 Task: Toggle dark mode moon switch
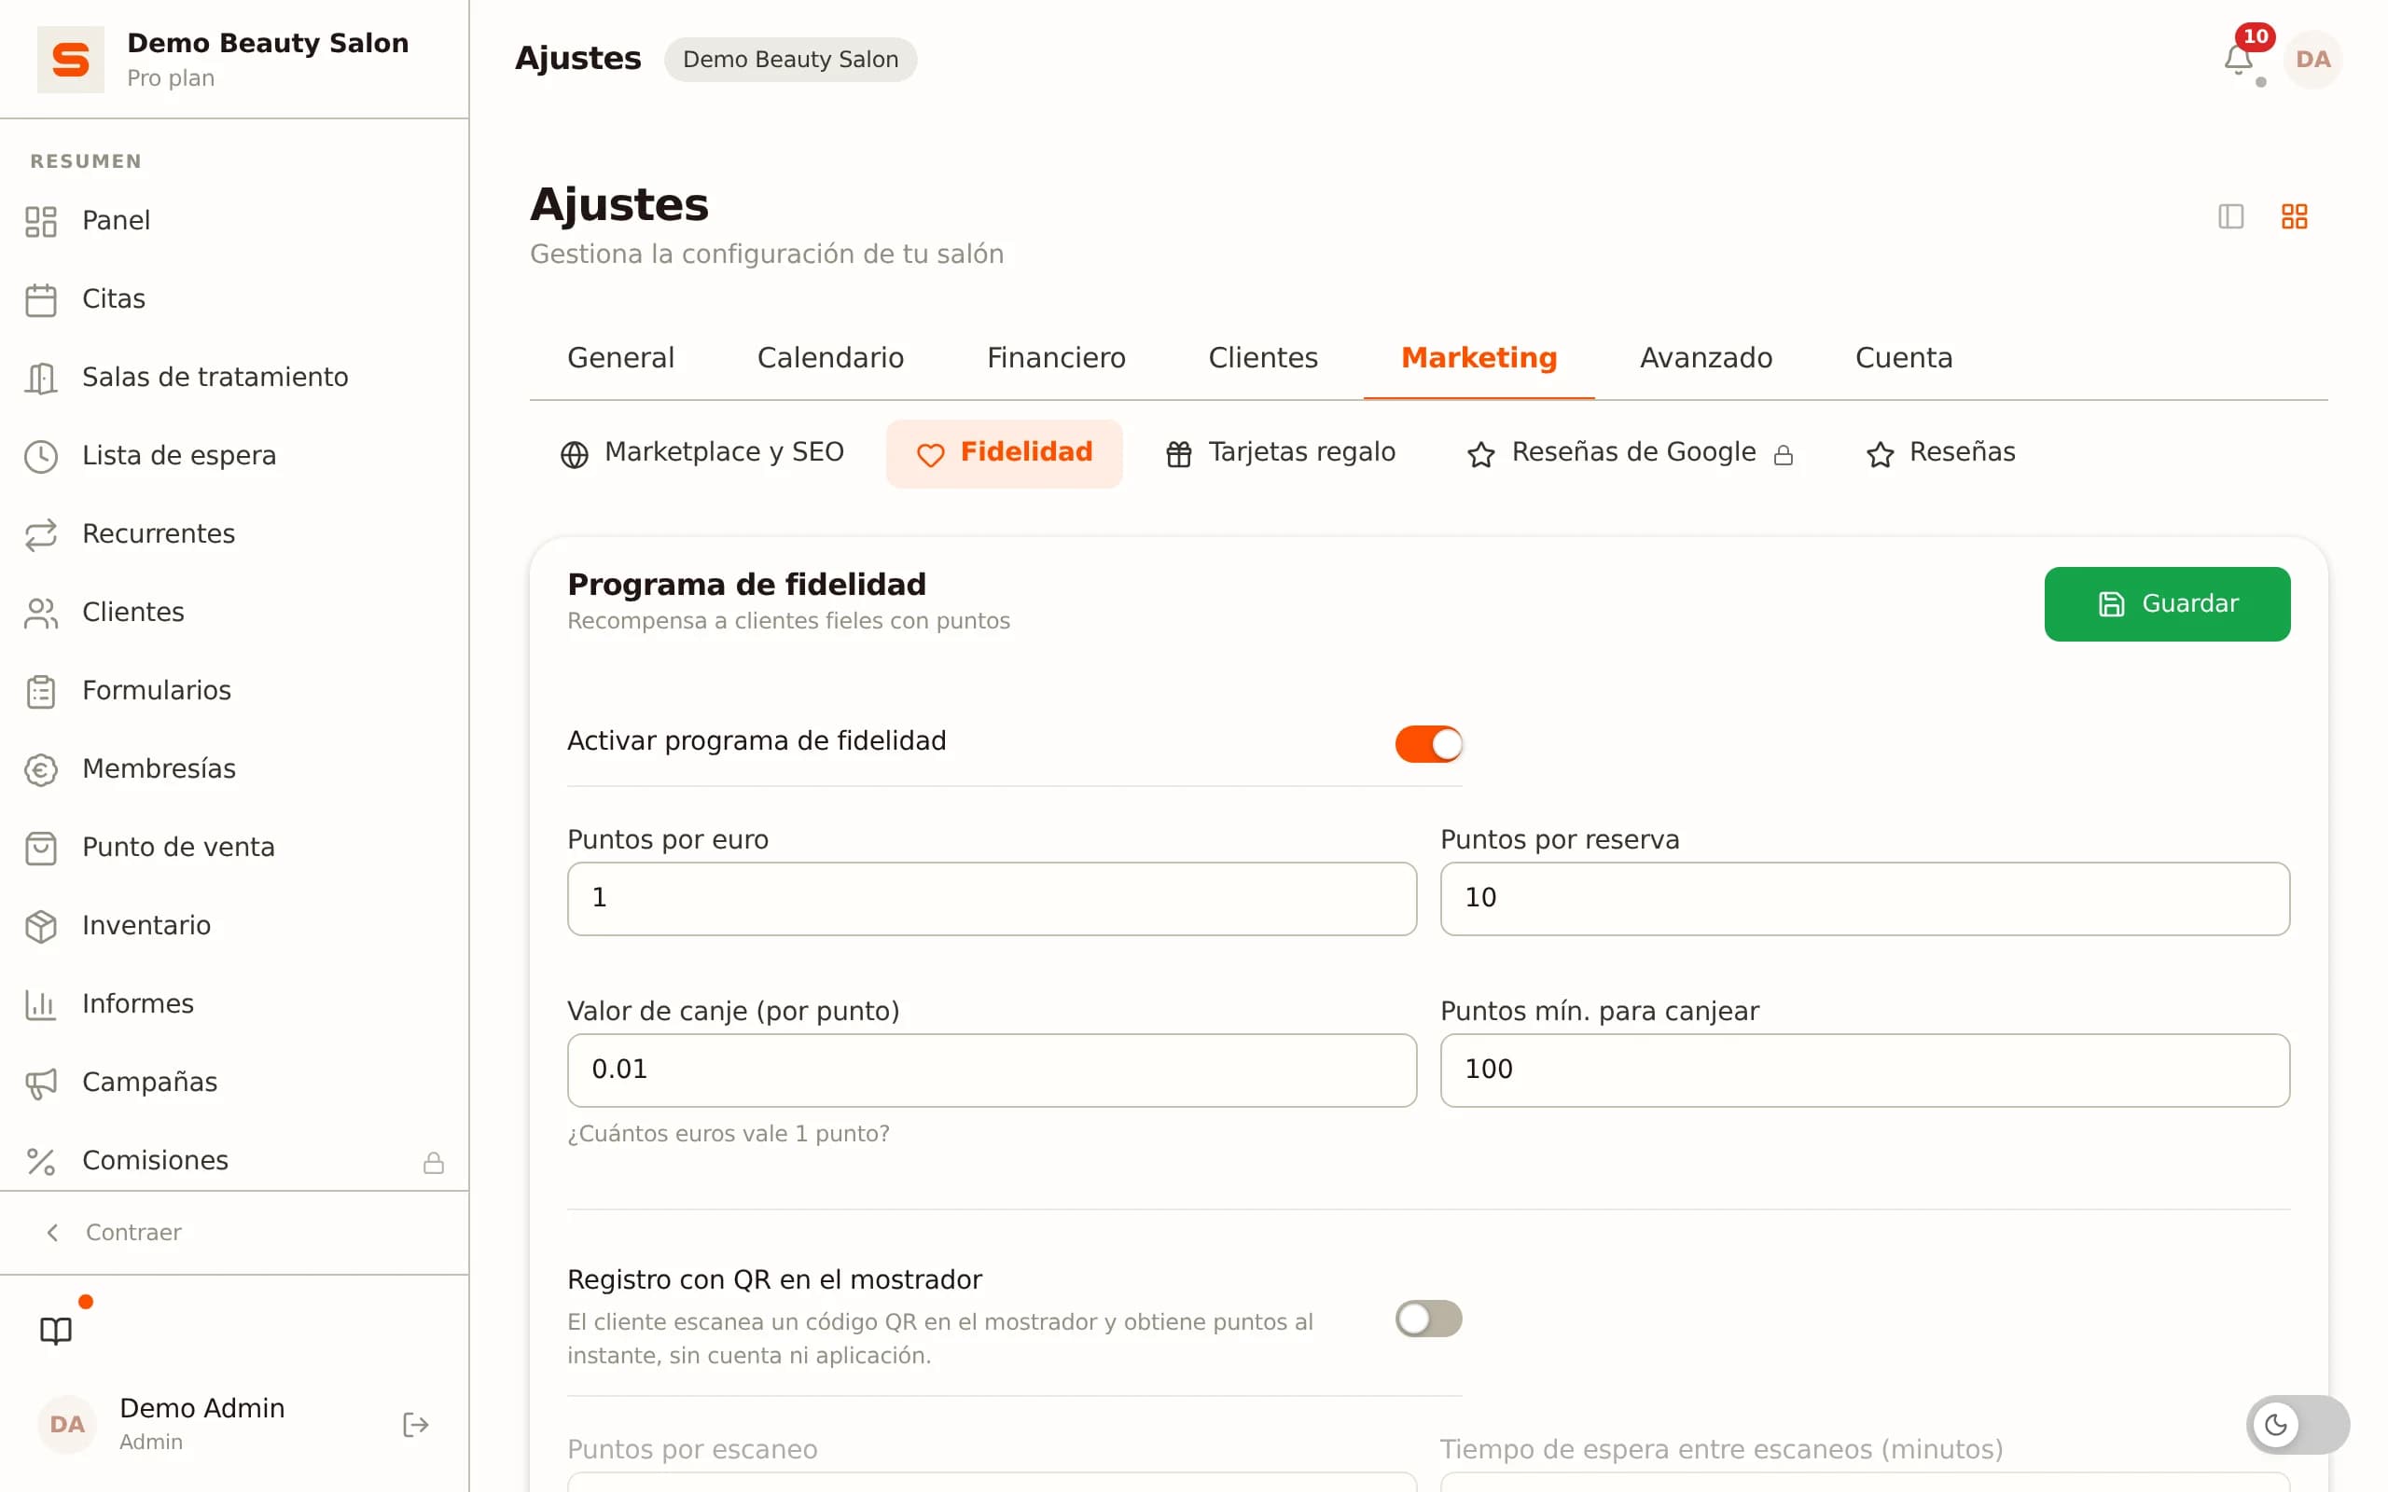(2298, 1424)
